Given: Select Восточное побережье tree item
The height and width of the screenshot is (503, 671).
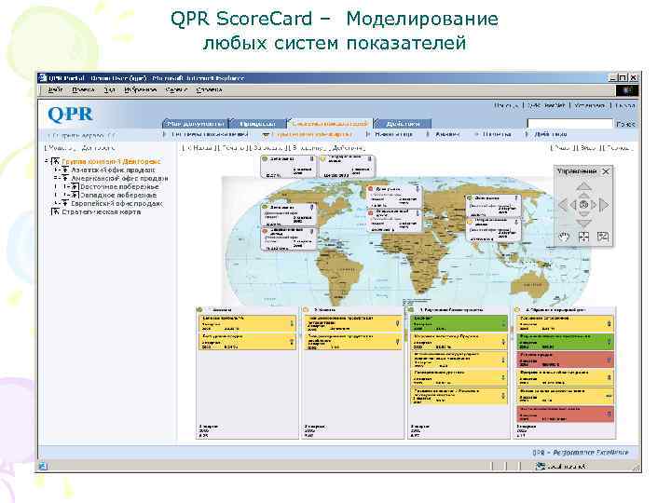Looking at the screenshot, I should click(x=119, y=186).
